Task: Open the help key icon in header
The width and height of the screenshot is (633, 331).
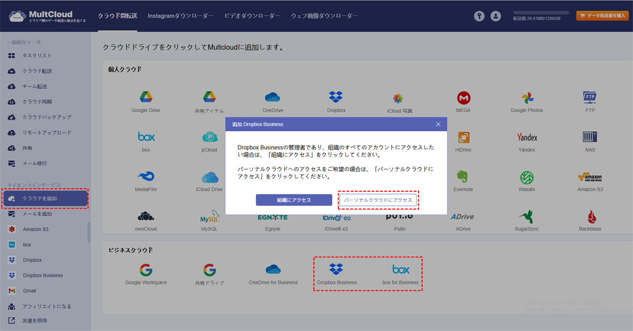Action: [479, 16]
